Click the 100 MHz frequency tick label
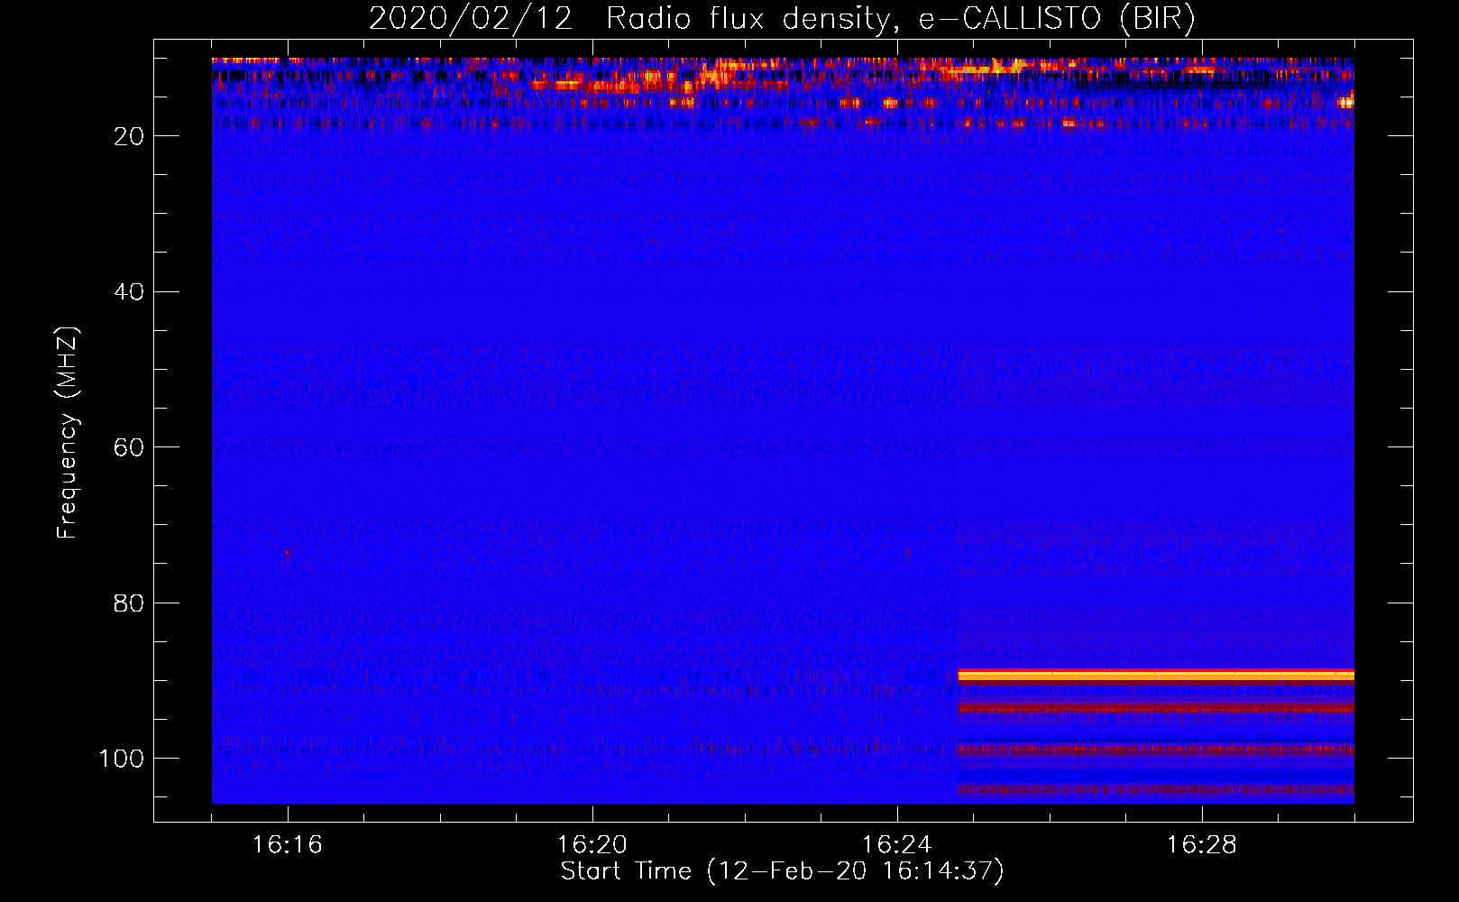Viewport: 1459px width, 902px height. coord(122,759)
